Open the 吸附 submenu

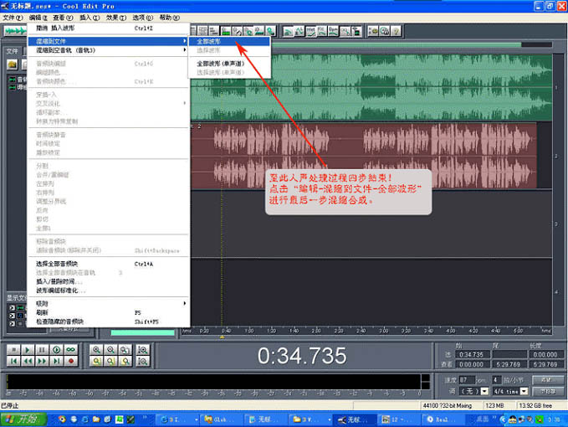coord(108,304)
